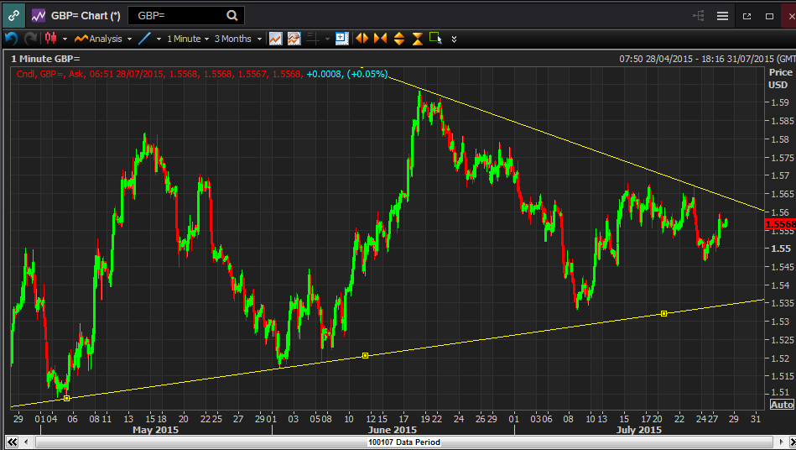Screen dimensions: 796x450
Task: Click the 1.51 price axis label
Action: point(780,393)
